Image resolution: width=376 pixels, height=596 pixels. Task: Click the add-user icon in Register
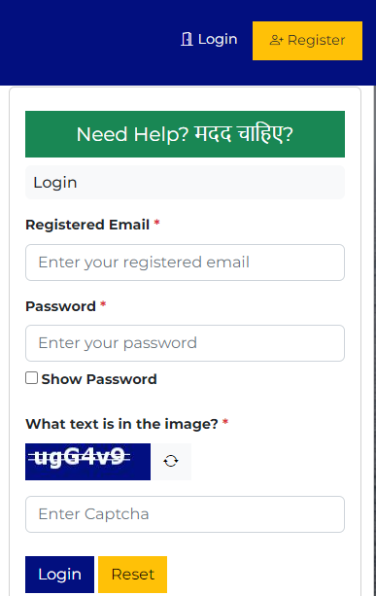[276, 40]
